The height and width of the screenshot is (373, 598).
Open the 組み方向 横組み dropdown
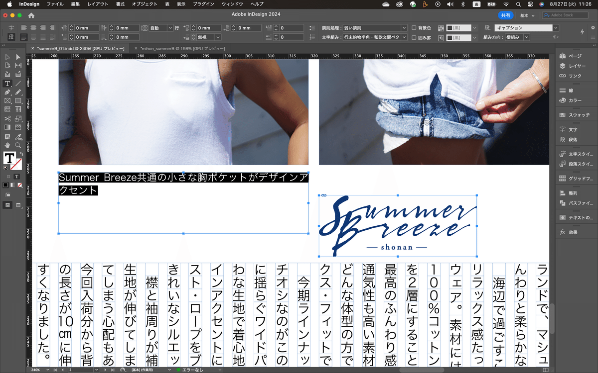coord(517,37)
